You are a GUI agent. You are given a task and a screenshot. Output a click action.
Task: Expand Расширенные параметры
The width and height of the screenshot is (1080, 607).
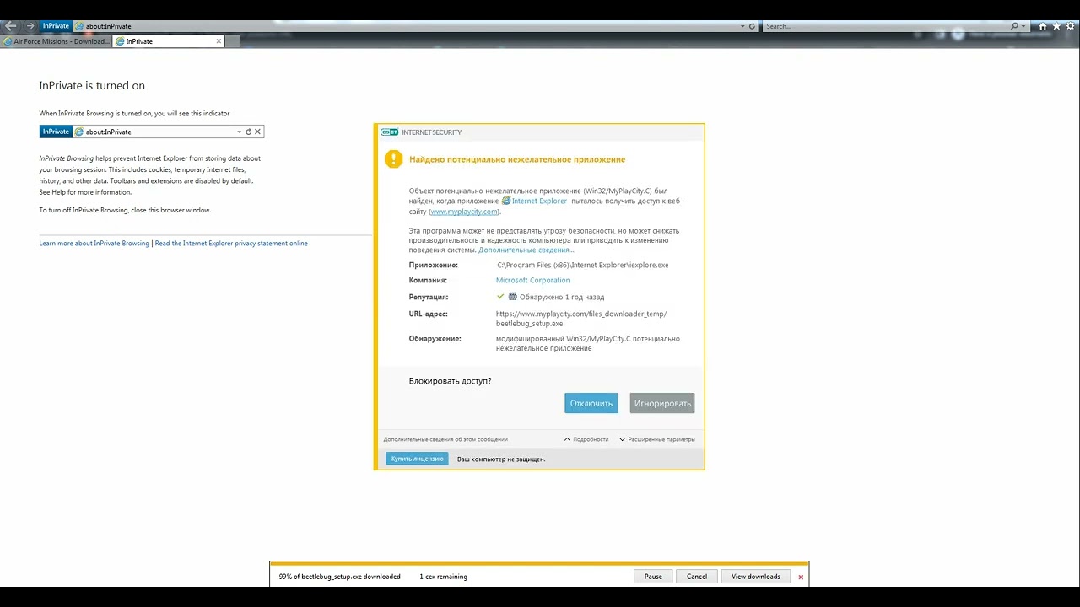[656, 439]
